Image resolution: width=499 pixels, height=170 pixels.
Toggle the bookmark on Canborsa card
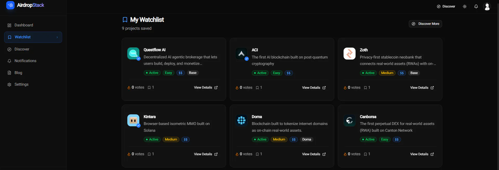click(x=365, y=154)
